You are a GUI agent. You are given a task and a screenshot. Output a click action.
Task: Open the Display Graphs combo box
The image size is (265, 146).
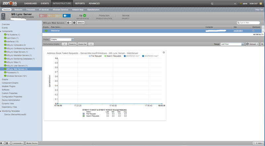coord(62,39)
